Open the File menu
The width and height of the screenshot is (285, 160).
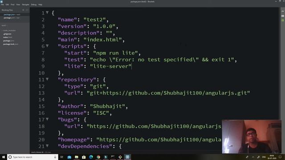coord(2,4)
